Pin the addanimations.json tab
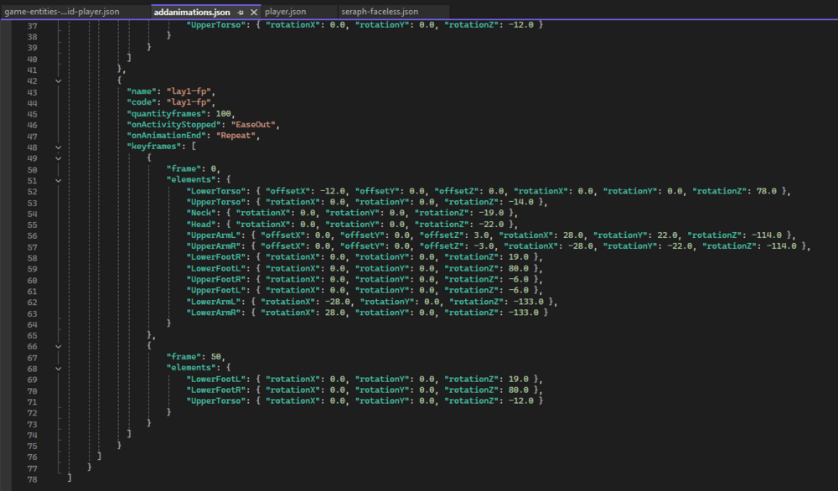 241,13
